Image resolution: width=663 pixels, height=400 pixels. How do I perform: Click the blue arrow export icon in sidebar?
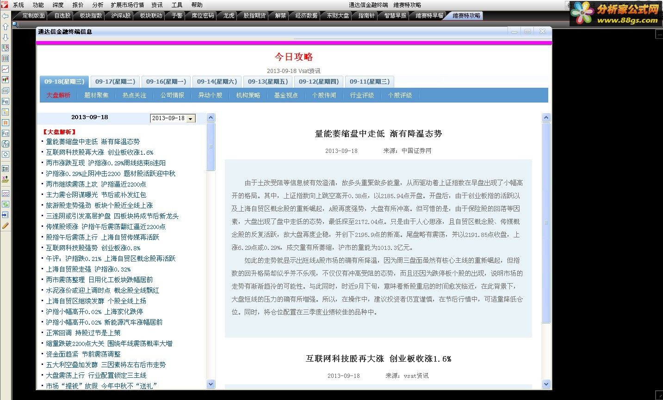click(6, 215)
